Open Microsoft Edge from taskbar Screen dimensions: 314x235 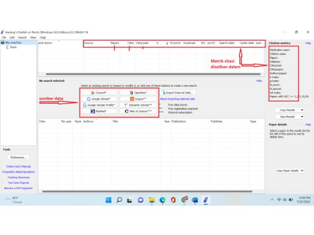click(x=162, y=200)
